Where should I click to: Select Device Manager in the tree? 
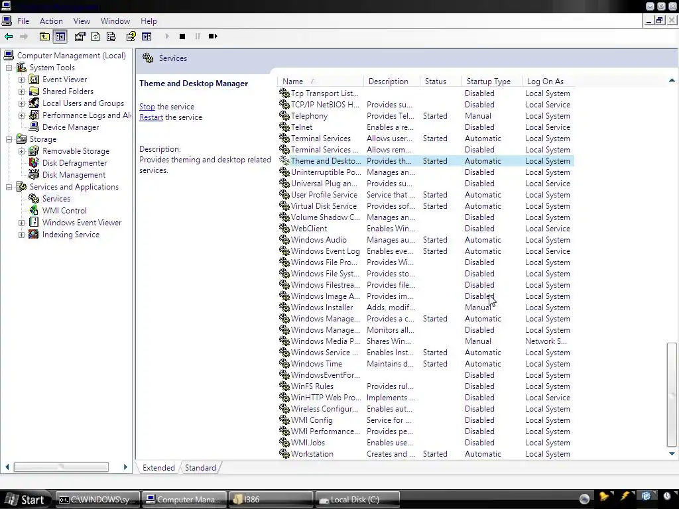(70, 127)
